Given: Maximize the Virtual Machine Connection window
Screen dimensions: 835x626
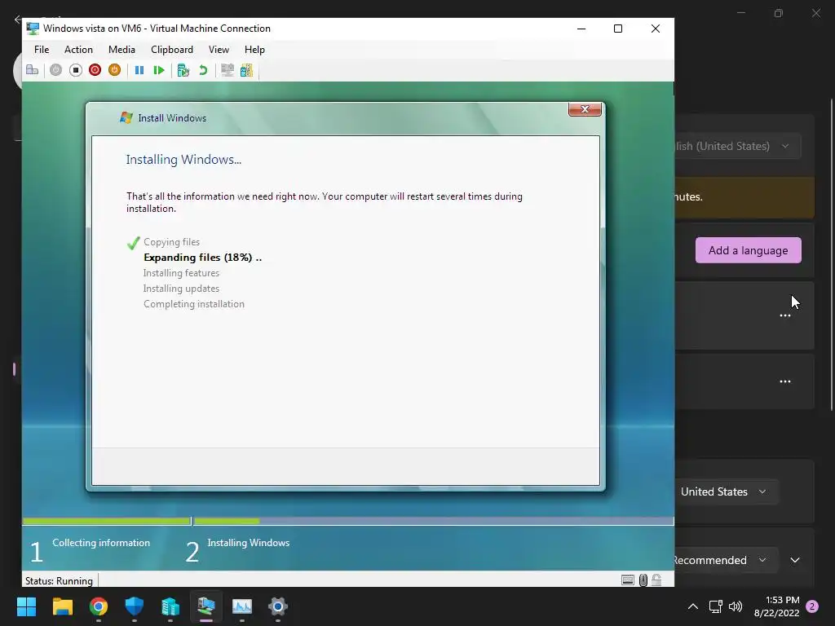Looking at the screenshot, I should (618, 29).
